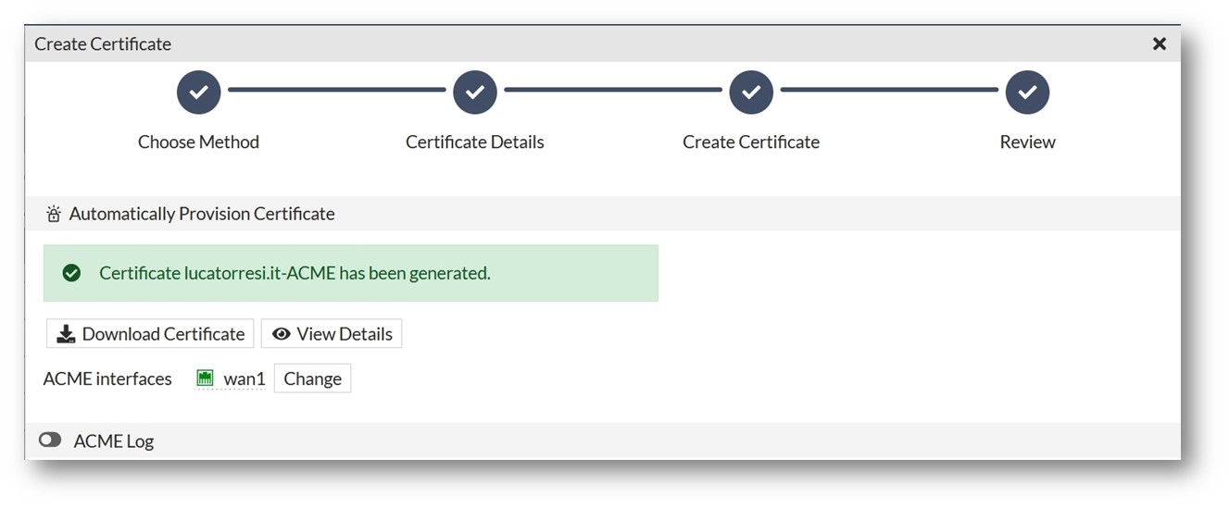The height and width of the screenshot is (508, 1229).
Task: Click the Choose Method step checkmark circle
Action: [x=198, y=93]
